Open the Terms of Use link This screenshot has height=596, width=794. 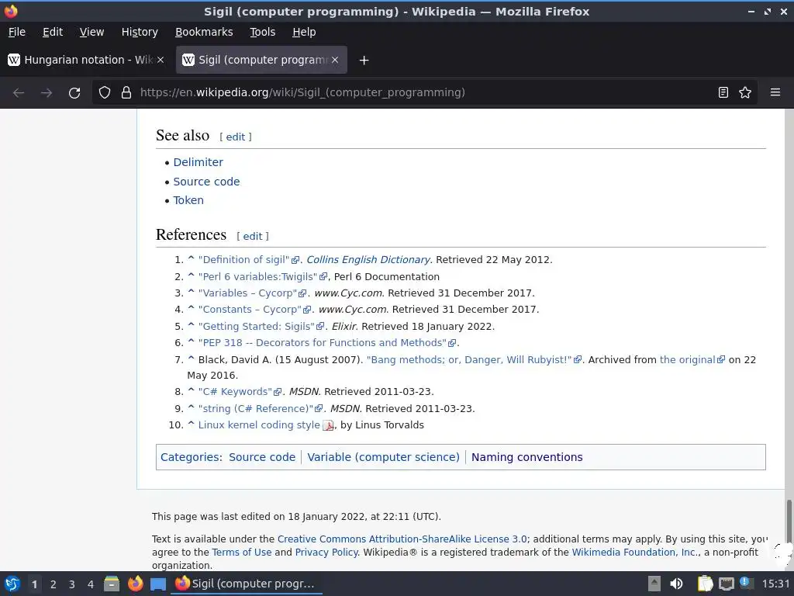(242, 553)
